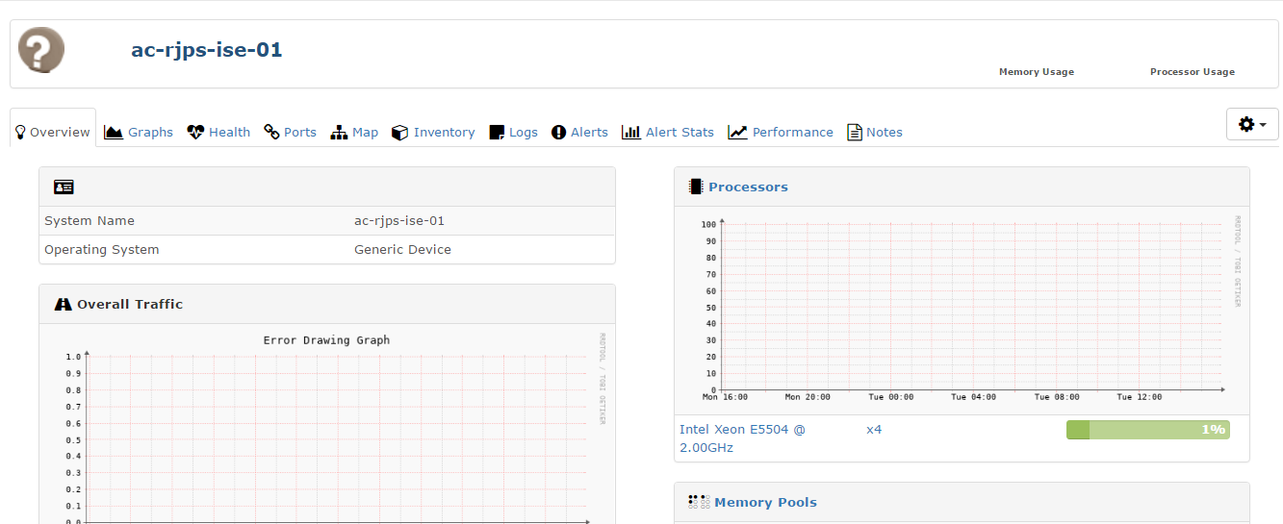This screenshot has height=524, width=1283.
Task: Click the x4 processor count
Action: (874, 430)
